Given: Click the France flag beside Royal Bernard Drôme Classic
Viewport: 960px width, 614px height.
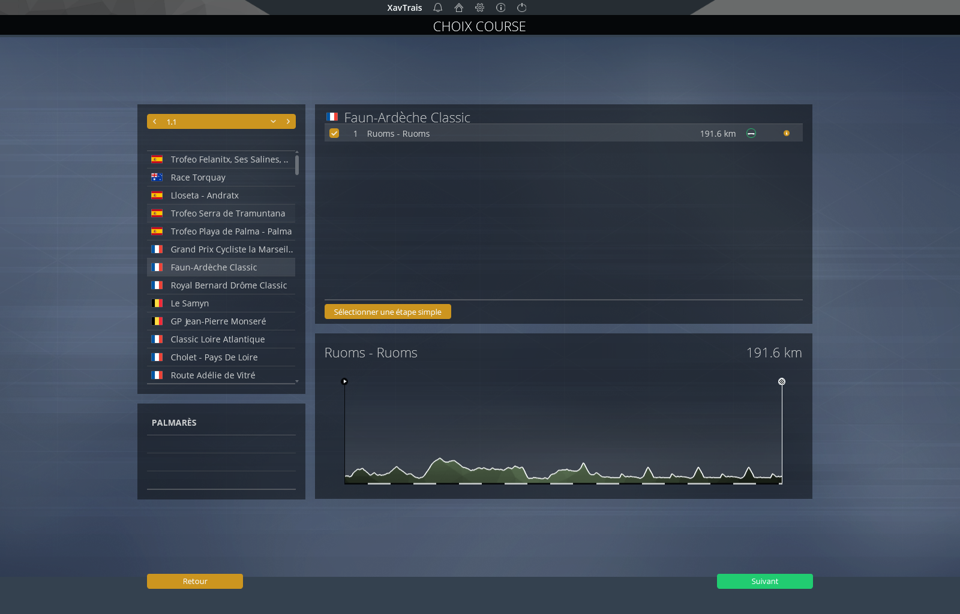Looking at the screenshot, I should (157, 285).
